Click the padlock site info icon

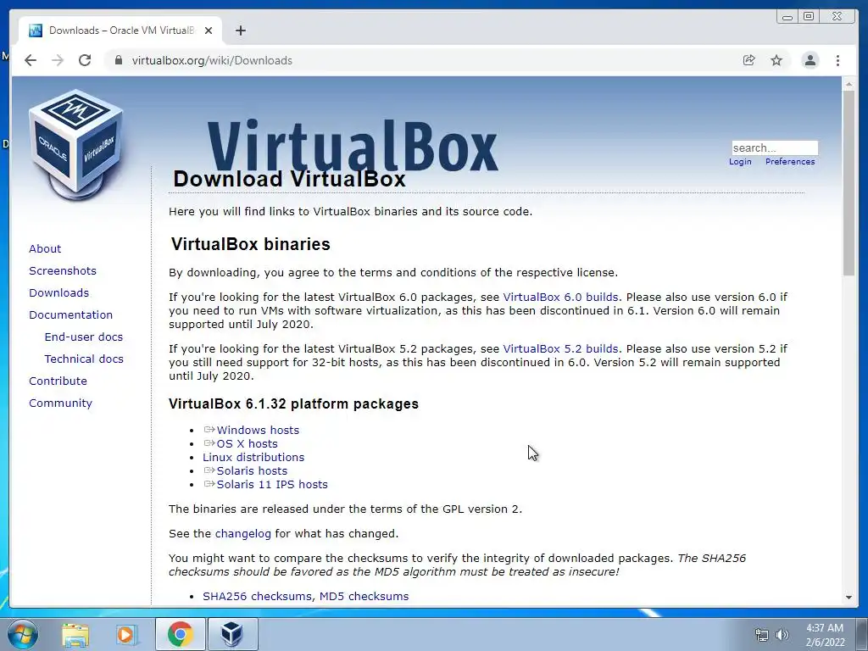point(118,60)
